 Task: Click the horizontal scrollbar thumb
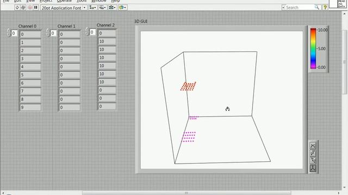[x=187, y=193]
